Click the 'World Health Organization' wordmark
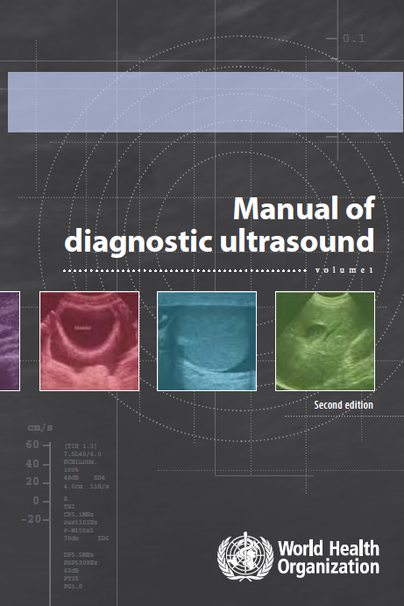This screenshot has height=606, width=404. tap(329, 558)
